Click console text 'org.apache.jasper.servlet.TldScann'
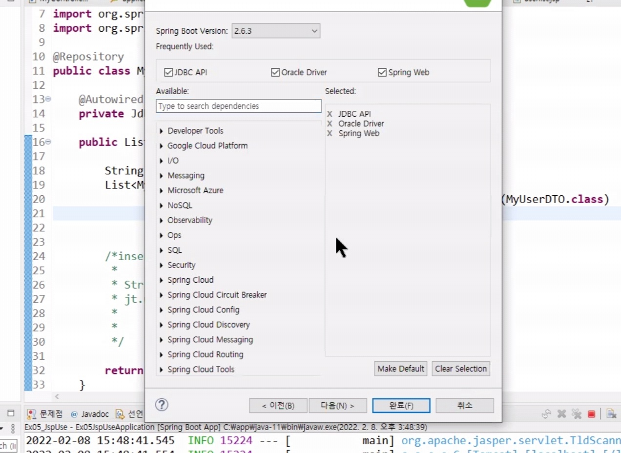 click(511, 441)
